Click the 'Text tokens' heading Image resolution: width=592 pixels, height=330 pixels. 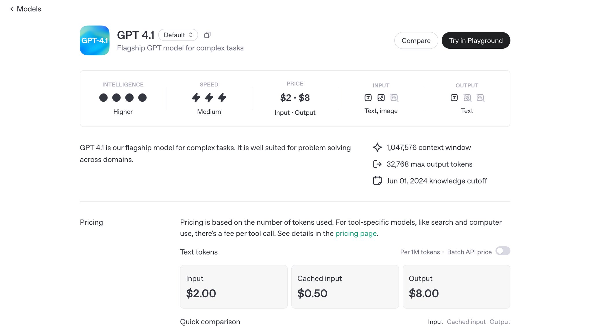(x=199, y=252)
